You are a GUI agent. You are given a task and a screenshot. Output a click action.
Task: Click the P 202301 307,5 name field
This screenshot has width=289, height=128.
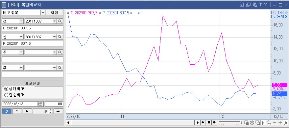click(33, 43)
